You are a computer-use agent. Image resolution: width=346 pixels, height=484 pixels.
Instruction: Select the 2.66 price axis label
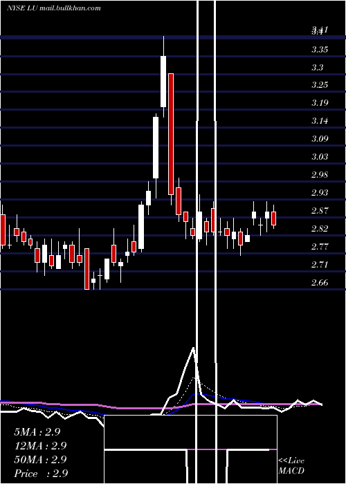(320, 283)
